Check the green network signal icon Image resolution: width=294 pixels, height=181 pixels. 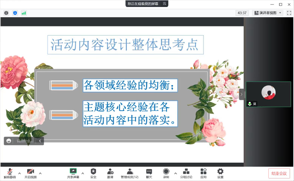pyautogui.click(x=24, y=13)
